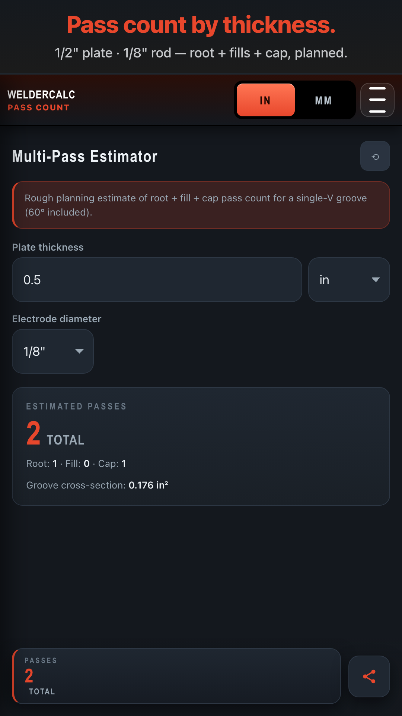402x716 pixels.
Task: Switch units to IN
Action: pos(266,100)
